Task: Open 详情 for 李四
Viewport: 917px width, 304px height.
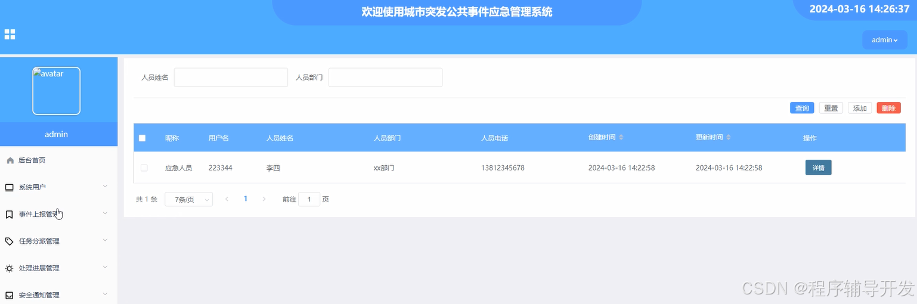Action: (818, 168)
